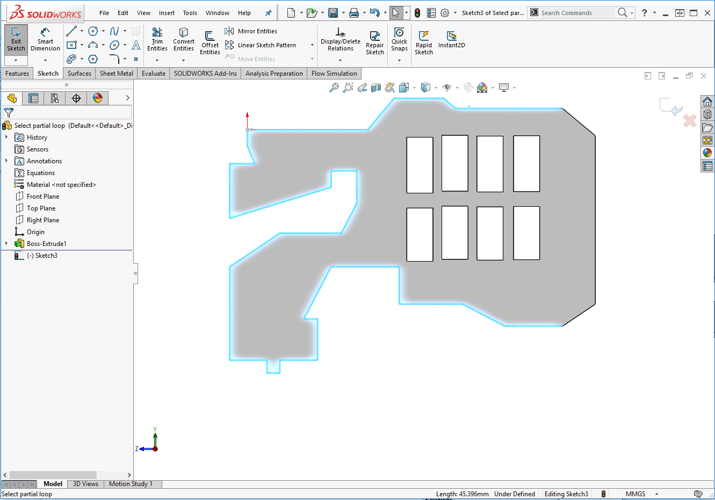Expand the Boss-Extrude1 feature

pos(6,243)
